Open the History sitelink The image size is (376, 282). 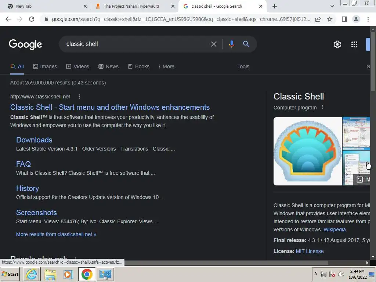(x=27, y=188)
